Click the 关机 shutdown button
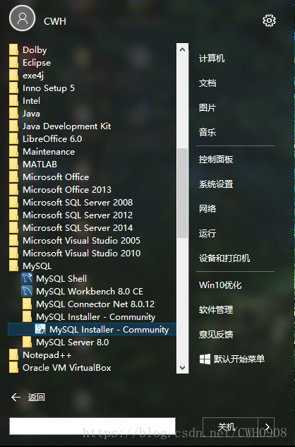This screenshot has width=295, height=447. click(230, 427)
